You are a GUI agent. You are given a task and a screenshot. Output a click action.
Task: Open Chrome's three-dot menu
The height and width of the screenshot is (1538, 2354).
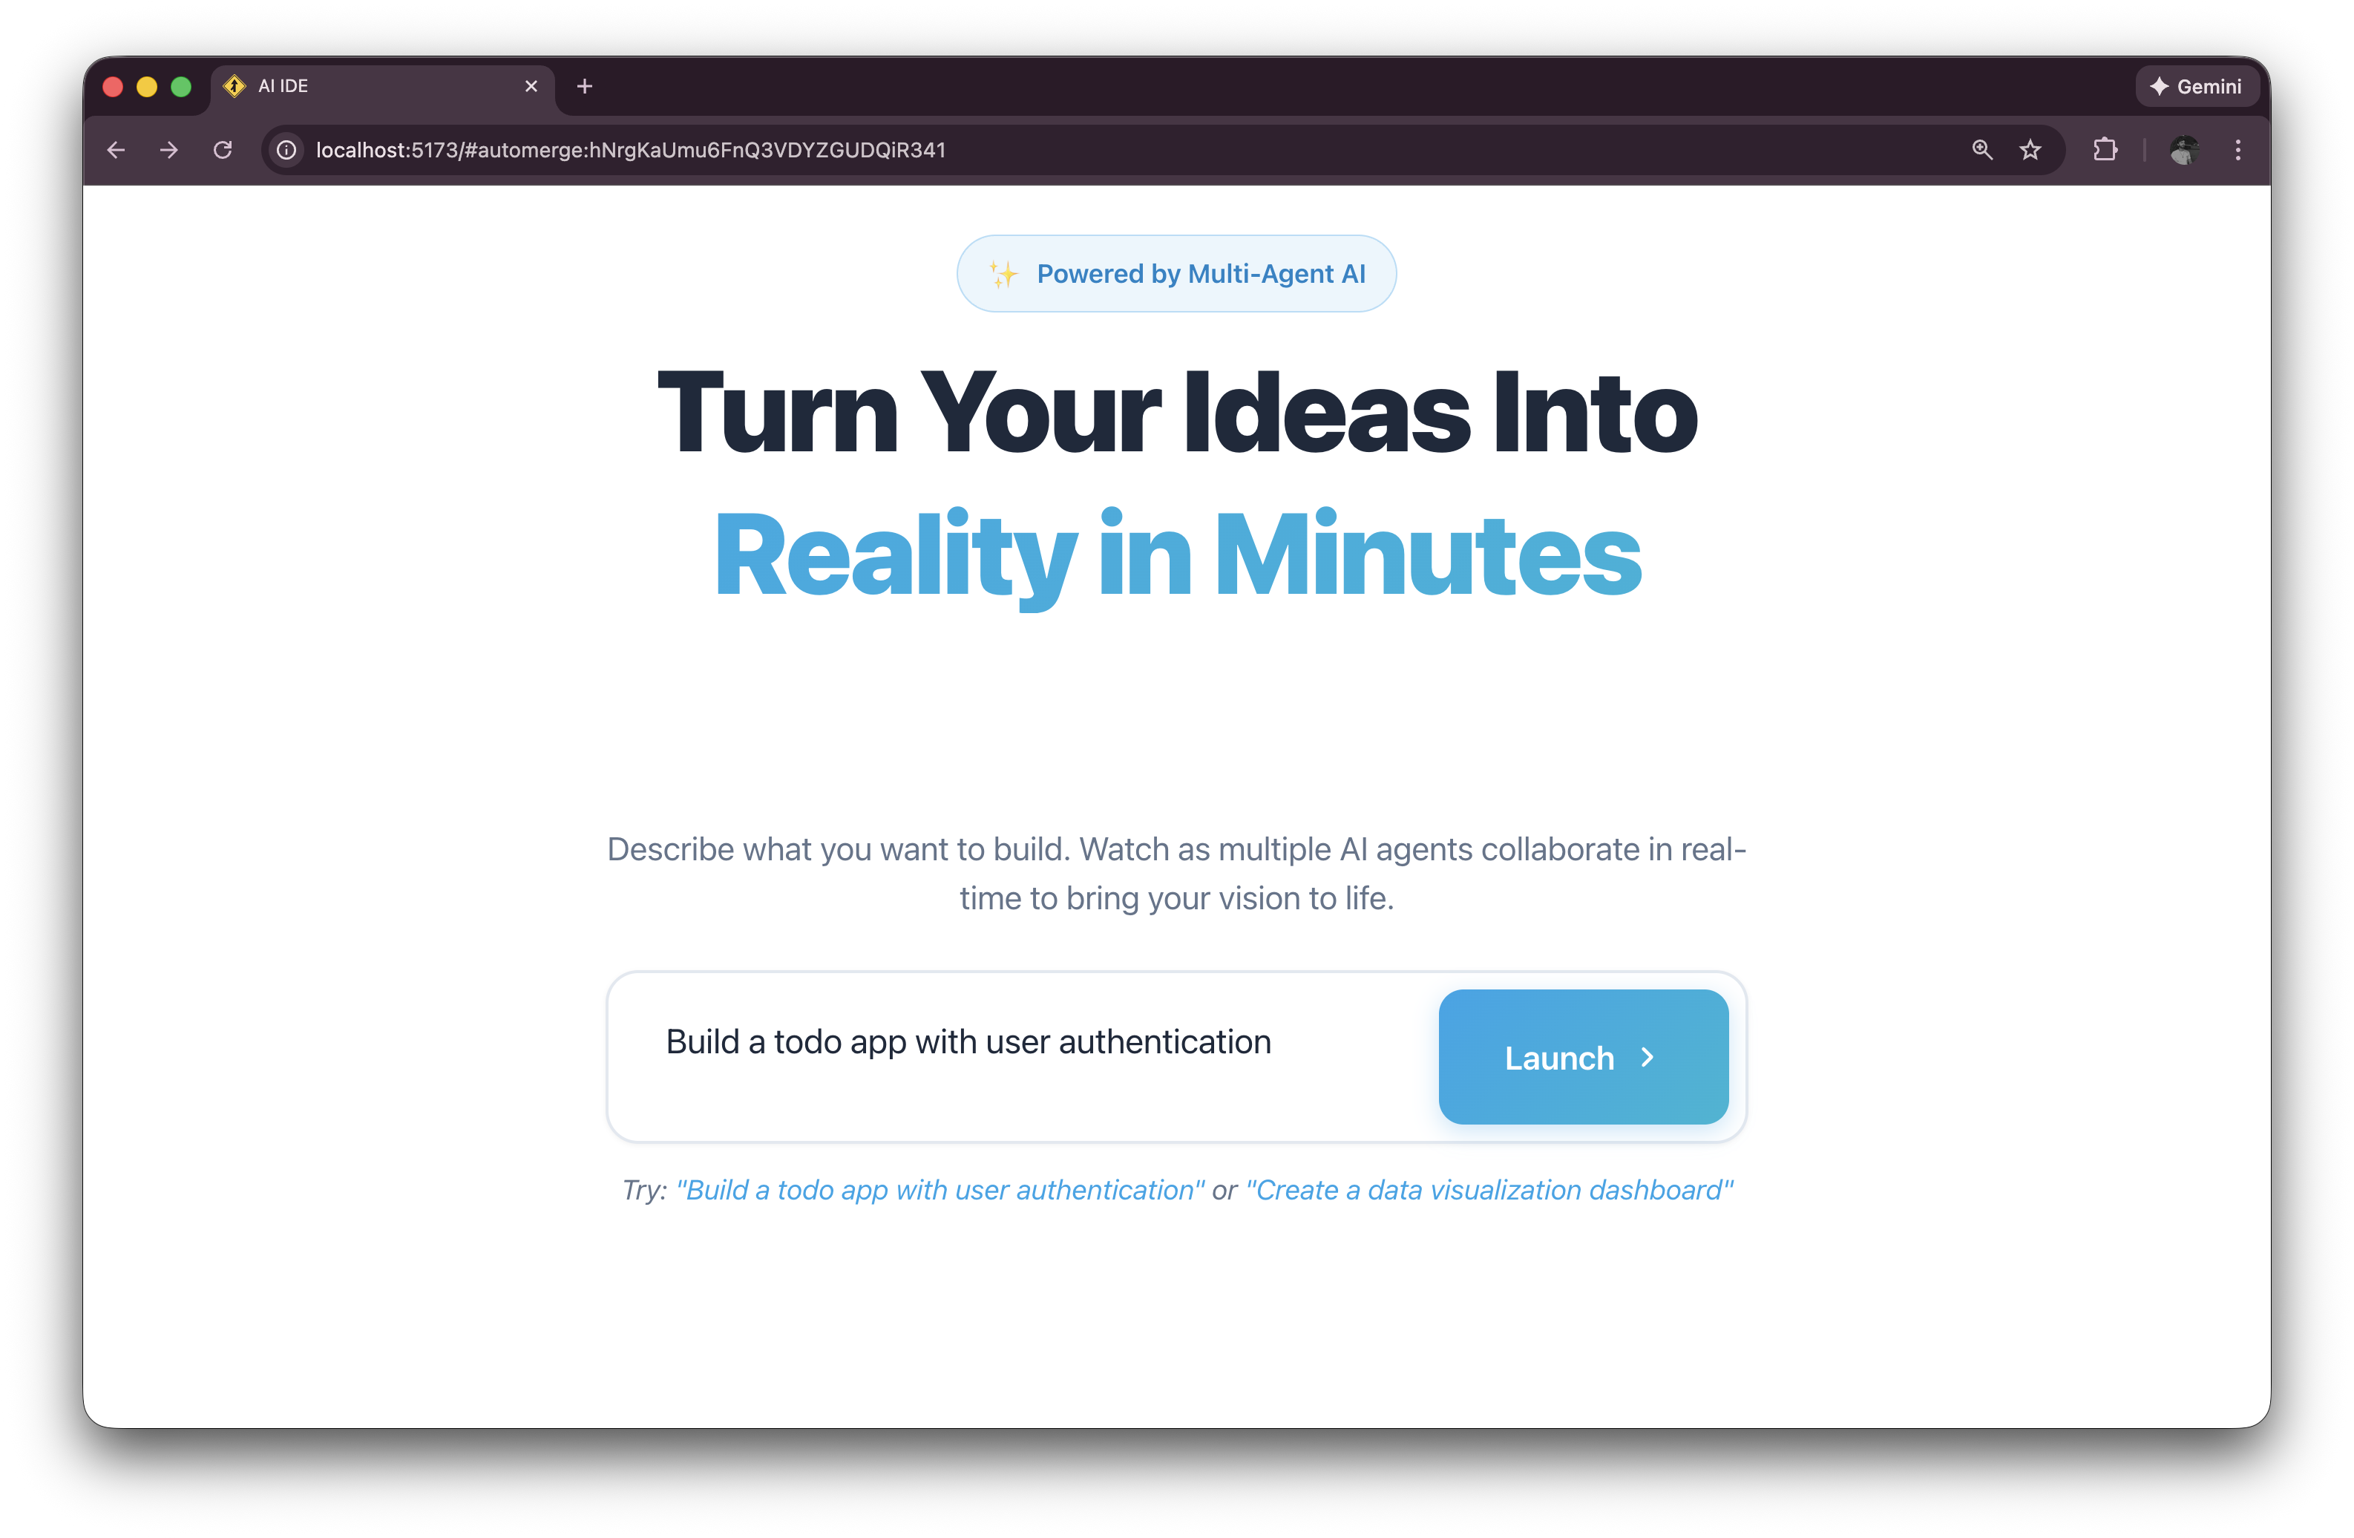pyautogui.click(x=2238, y=151)
